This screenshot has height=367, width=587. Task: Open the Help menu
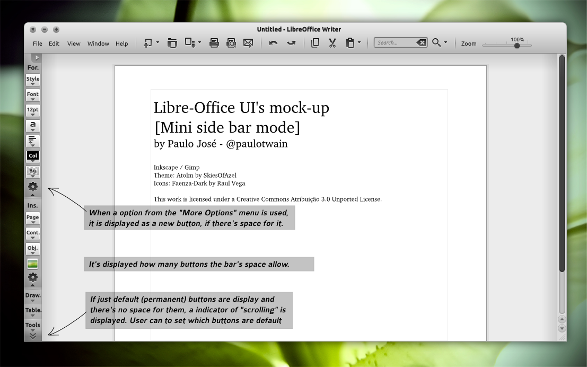121,43
